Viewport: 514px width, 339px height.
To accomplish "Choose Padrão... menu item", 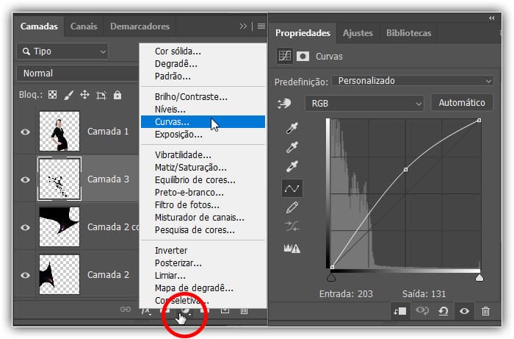I will pyautogui.click(x=203, y=76).
